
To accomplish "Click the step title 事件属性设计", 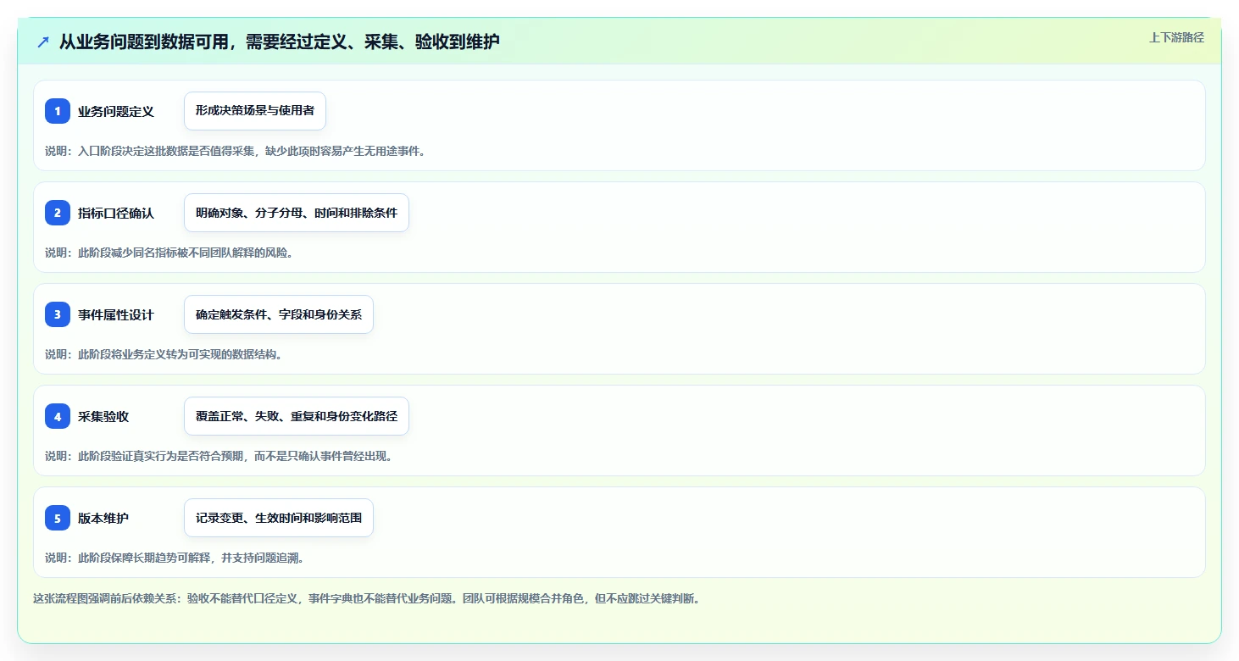I will (x=116, y=314).
